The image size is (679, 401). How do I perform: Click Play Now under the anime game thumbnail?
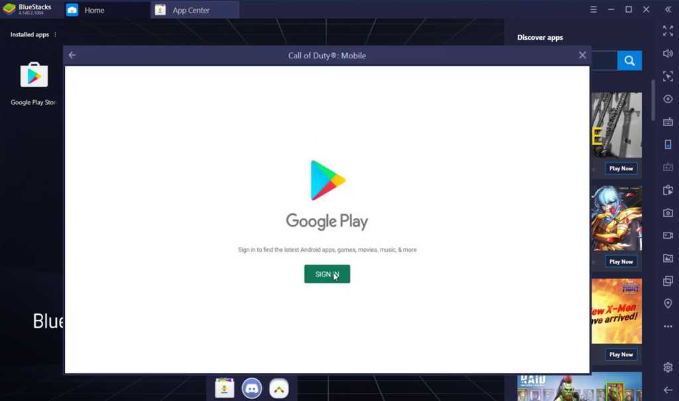pyautogui.click(x=621, y=262)
